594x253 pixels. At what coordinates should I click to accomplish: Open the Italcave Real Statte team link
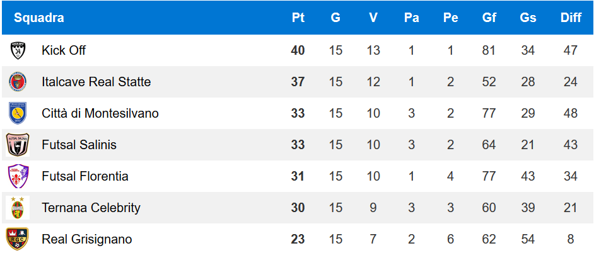pyautogui.click(x=96, y=82)
